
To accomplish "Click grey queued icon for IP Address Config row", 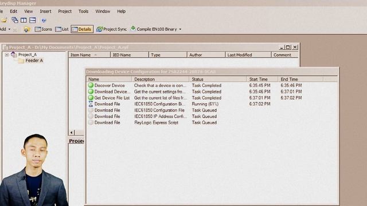I will (x=91, y=116).
